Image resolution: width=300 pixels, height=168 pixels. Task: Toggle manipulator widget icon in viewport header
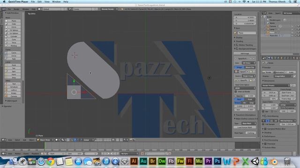tap(72, 140)
